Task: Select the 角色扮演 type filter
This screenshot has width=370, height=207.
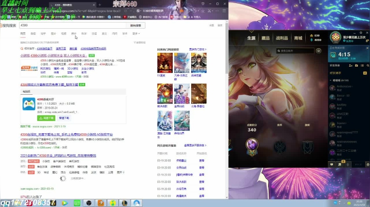Action: coord(42,167)
